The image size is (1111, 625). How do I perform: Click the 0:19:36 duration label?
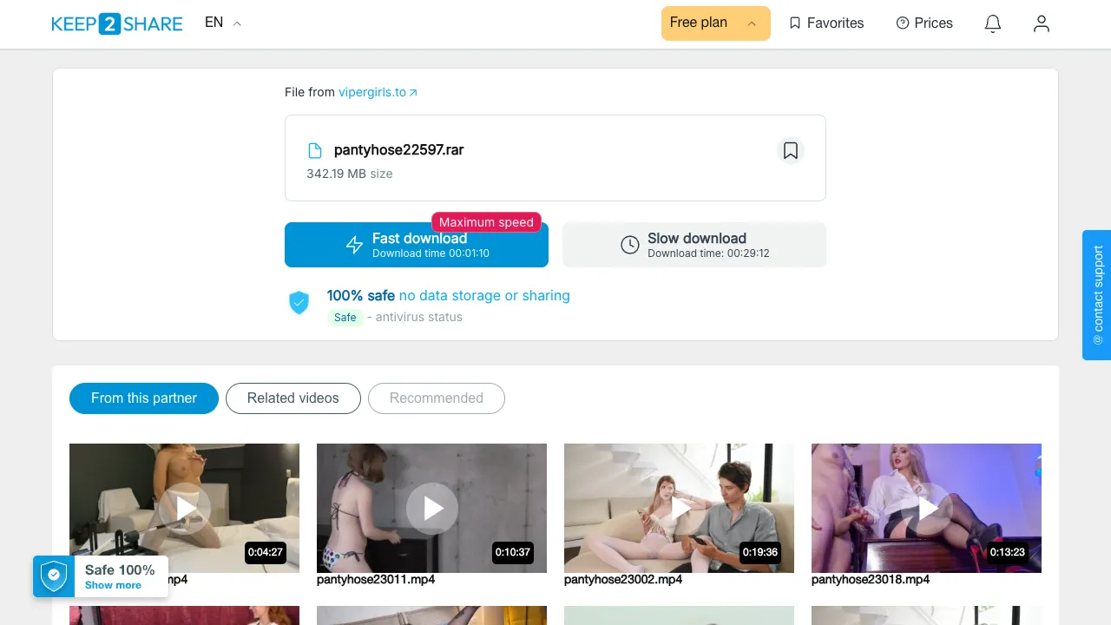coord(760,552)
